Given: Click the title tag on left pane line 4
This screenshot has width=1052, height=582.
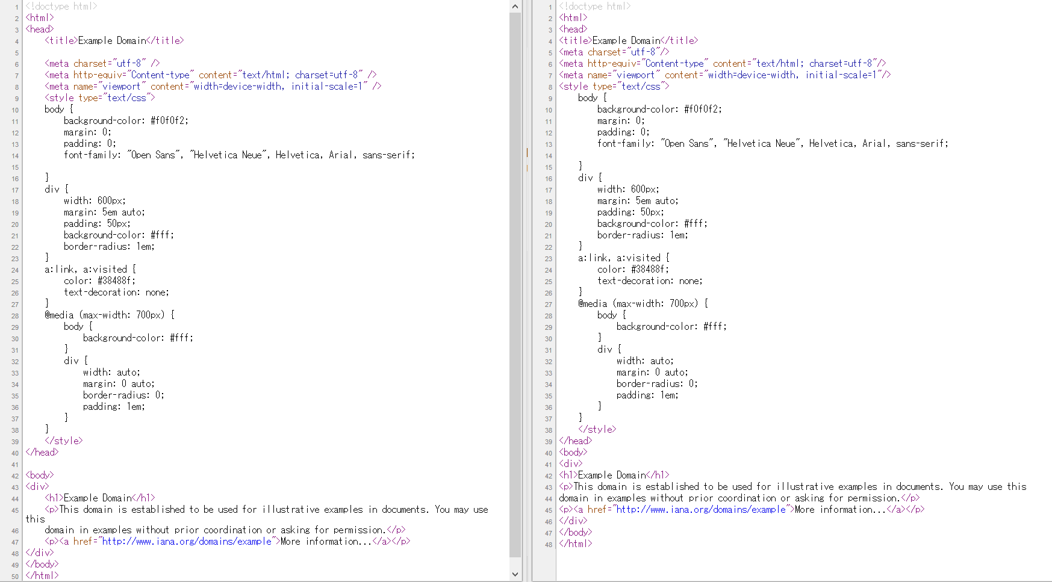Looking at the screenshot, I should pyautogui.click(x=114, y=41).
